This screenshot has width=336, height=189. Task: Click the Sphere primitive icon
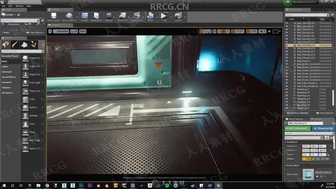[x=25, y=108]
